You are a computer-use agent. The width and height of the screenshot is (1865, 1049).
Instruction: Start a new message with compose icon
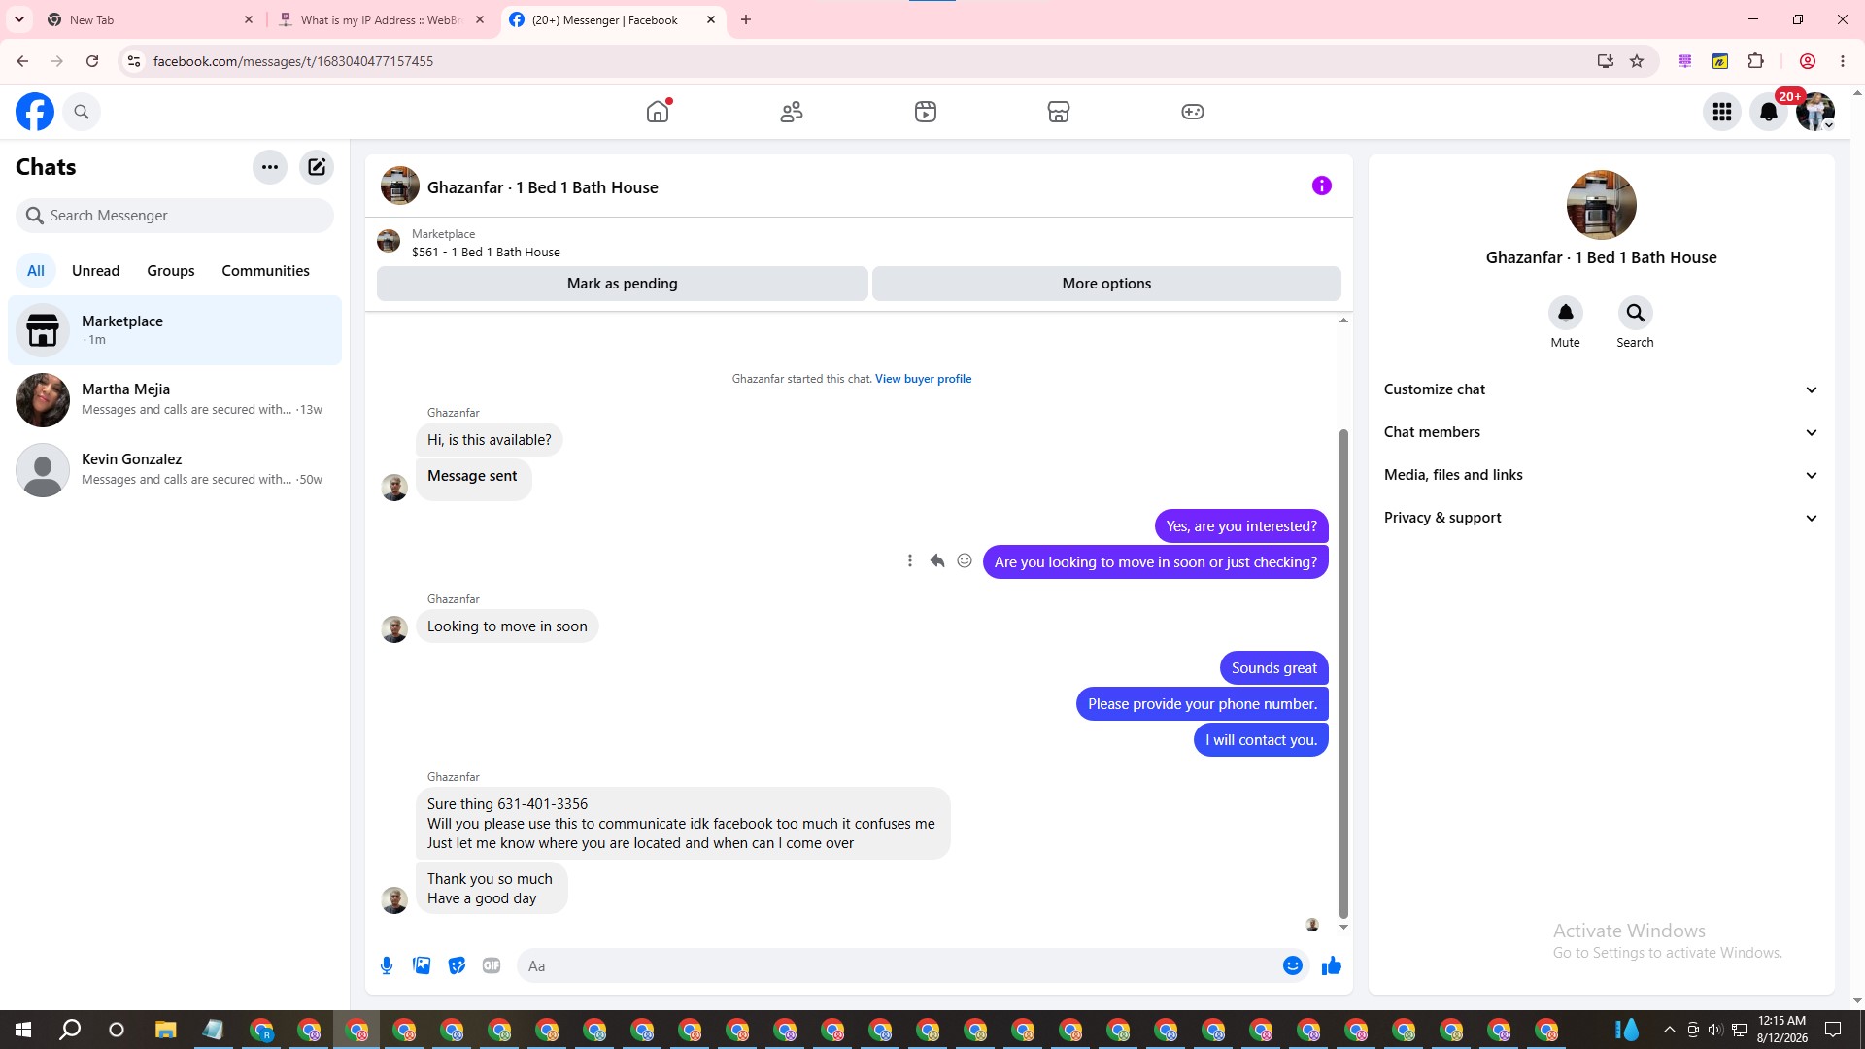click(317, 167)
